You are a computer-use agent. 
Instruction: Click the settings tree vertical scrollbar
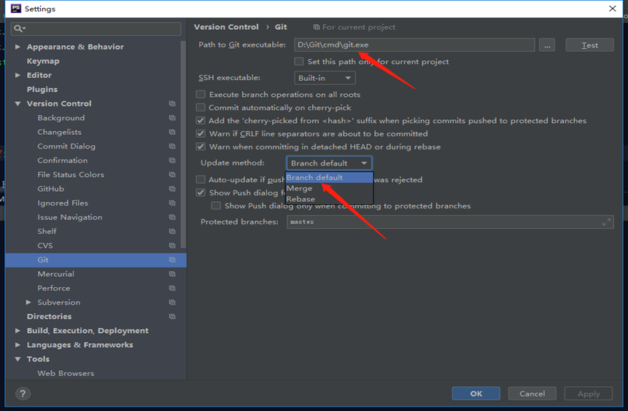pos(183,144)
